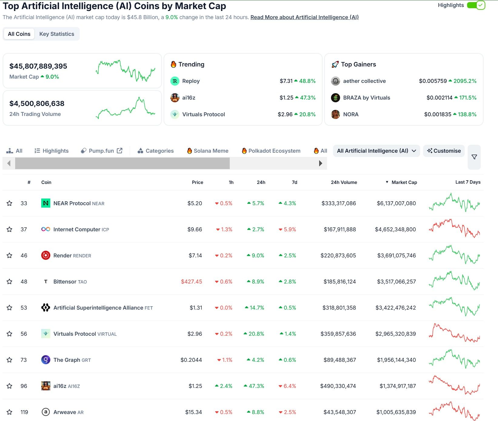Click the FET alliance logo icon
Viewport: 498px width, 421px height.
point(46,307)
